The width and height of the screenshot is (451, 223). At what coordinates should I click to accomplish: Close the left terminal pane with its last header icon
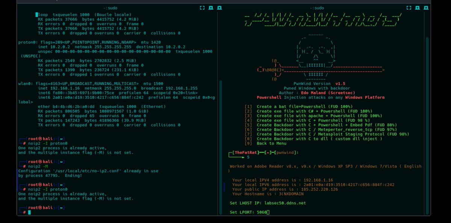pyautogui.click(x=219, y=8)
